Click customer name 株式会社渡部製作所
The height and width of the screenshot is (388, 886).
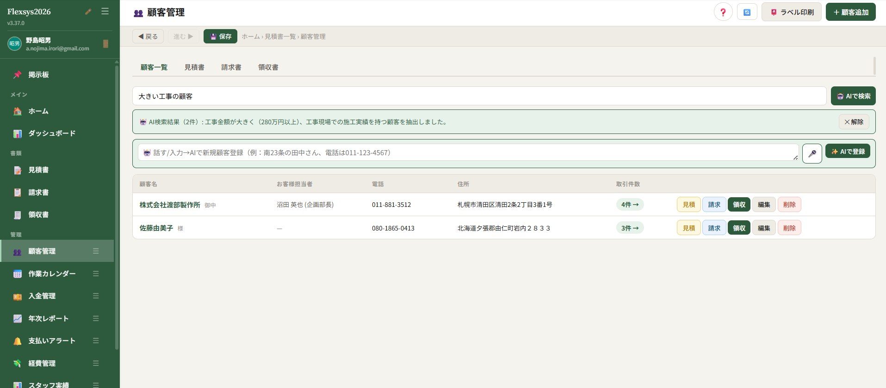point(170,205)
